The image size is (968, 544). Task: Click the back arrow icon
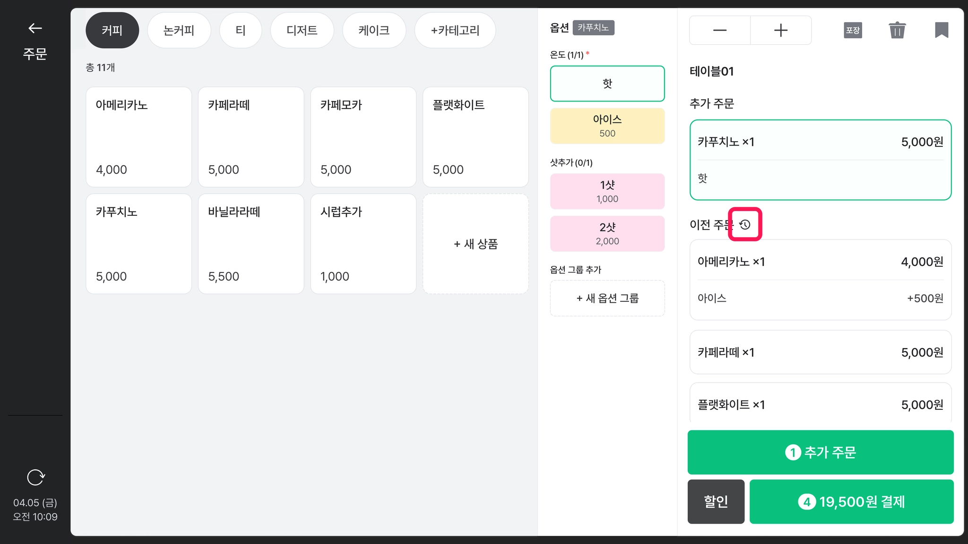click(x=35, y=28)
